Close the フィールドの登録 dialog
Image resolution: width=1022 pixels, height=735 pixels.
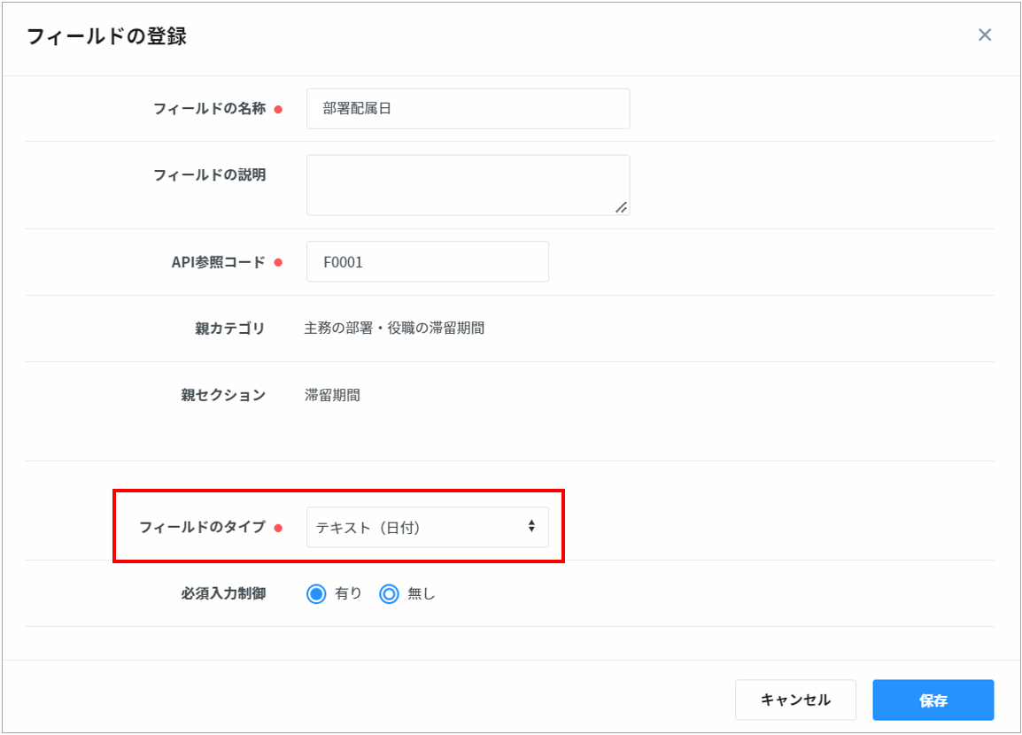click(984, 35)
